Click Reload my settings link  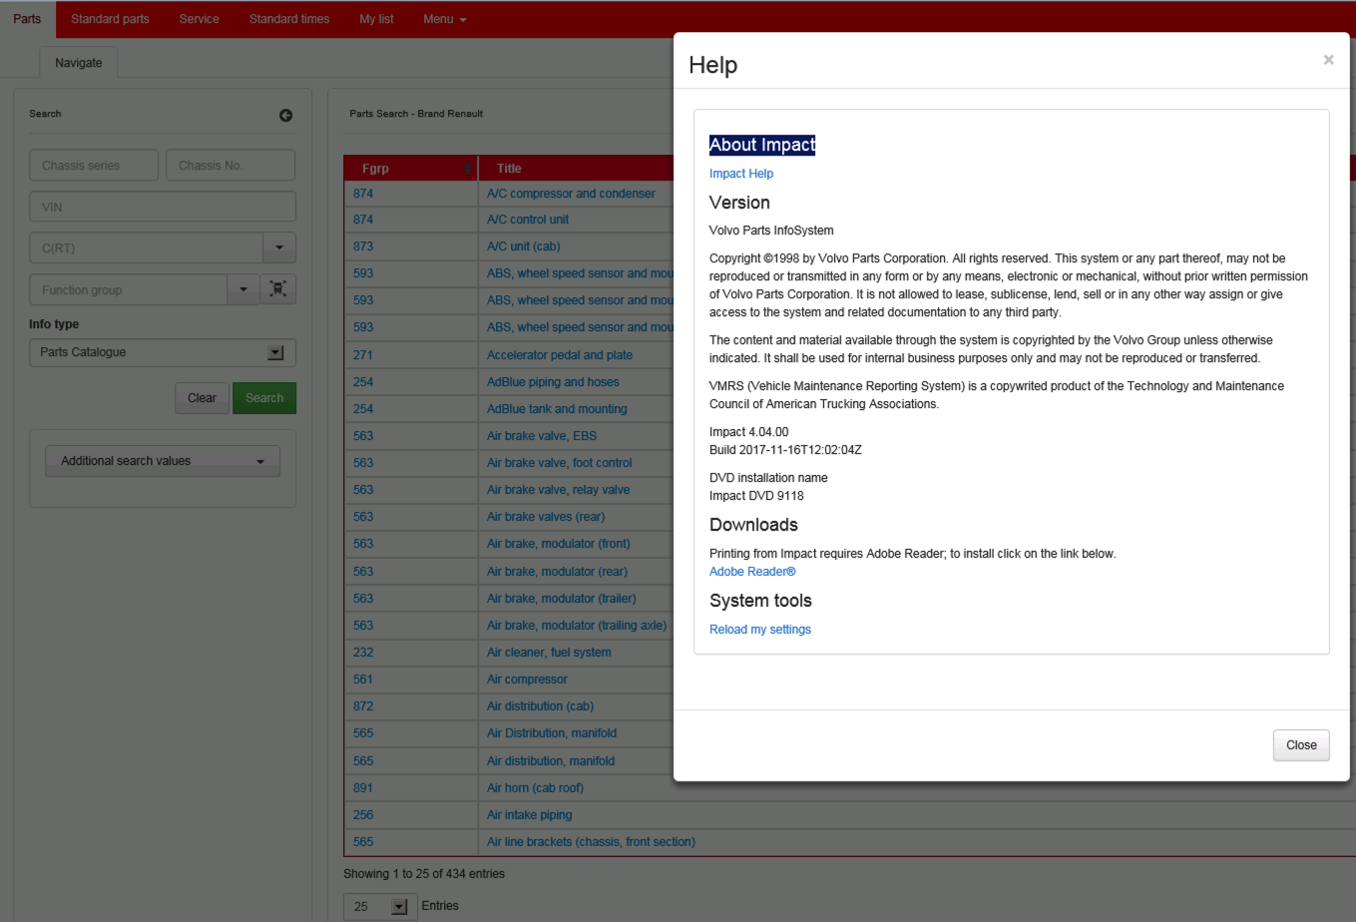[760, 630]
